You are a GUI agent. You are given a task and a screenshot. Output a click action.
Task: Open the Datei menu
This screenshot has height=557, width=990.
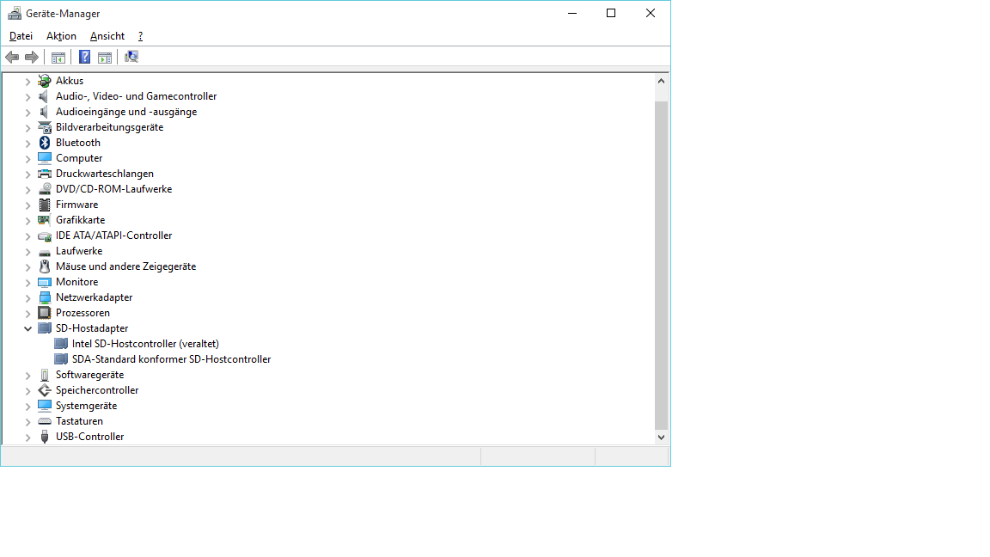21,36
